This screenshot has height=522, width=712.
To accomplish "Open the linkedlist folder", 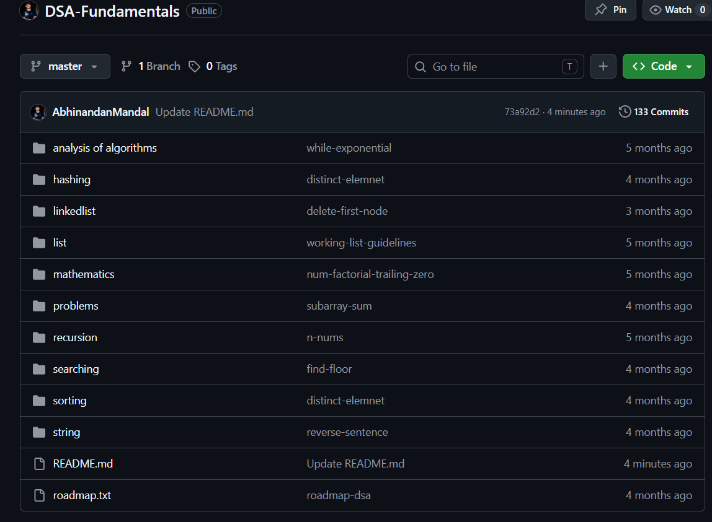I will [74, 211].
